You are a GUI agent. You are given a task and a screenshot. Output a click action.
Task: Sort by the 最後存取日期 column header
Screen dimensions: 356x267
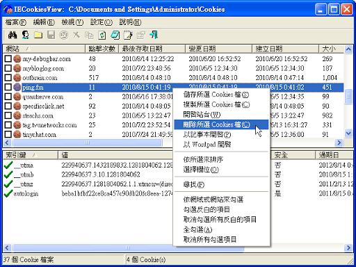pyautogui.click(x=152, y=49)
